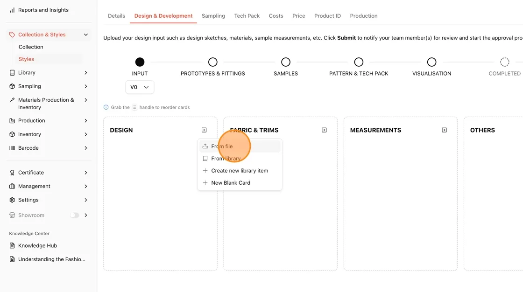Click the Barcode icon in sidebar
This screenshot has height=292, width=523.
(x=12, y=148)
